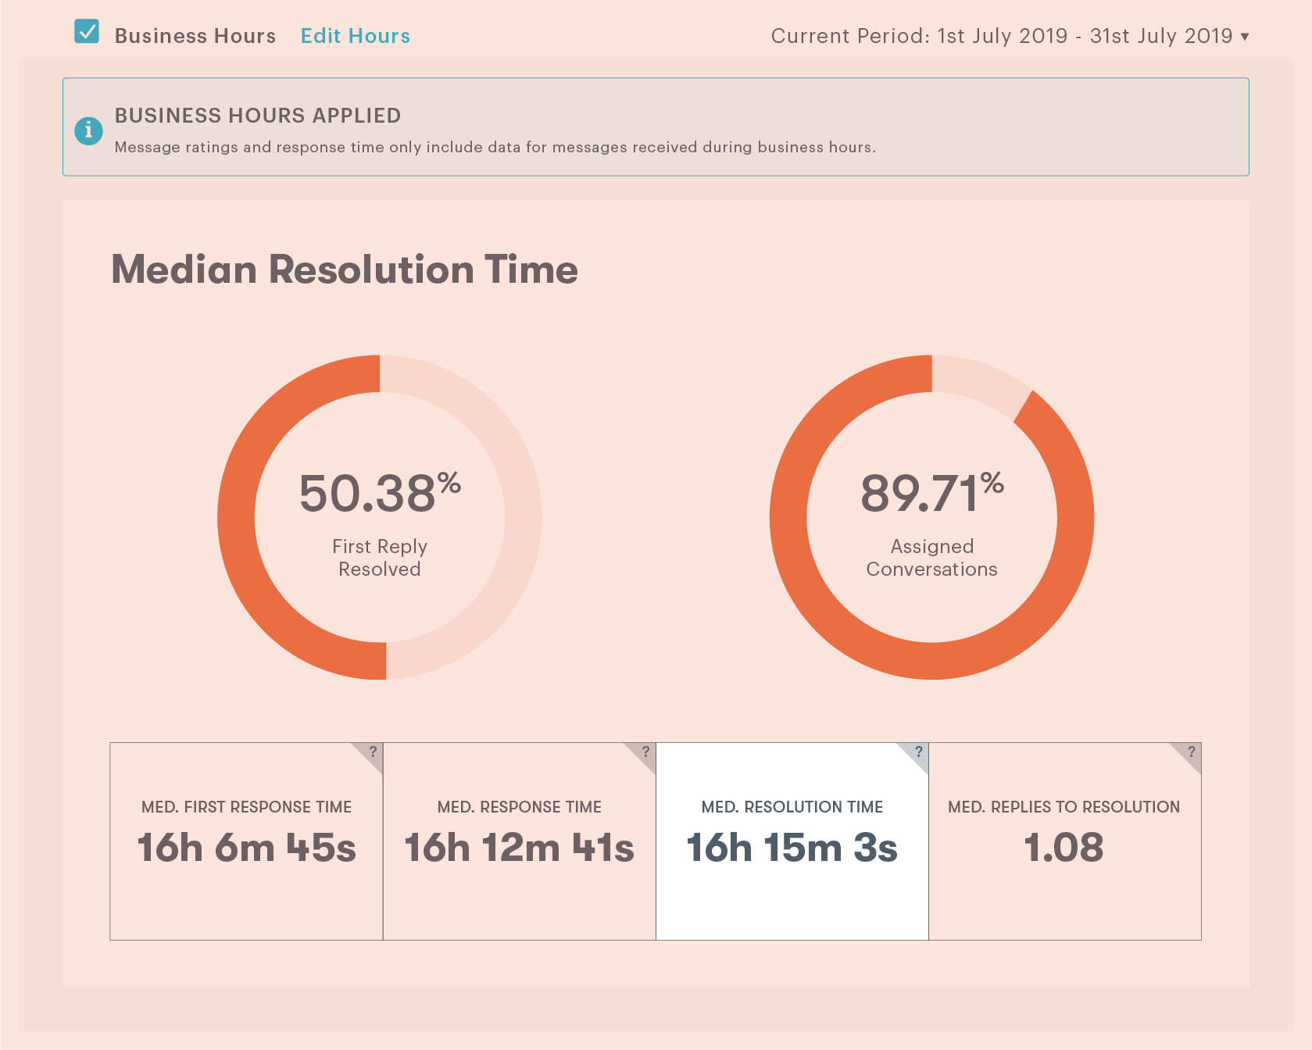
Task: Click the Business Hours Applied banner
Action: (656, 127)
